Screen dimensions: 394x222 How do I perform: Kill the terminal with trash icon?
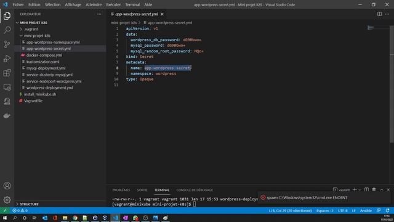tap(374, 190)
